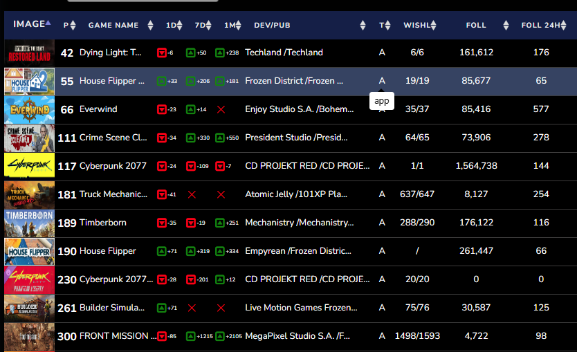This screenshot has width=577, height=352.
Task: Open Truck Mechanic... game link
Action: [113, 194]
